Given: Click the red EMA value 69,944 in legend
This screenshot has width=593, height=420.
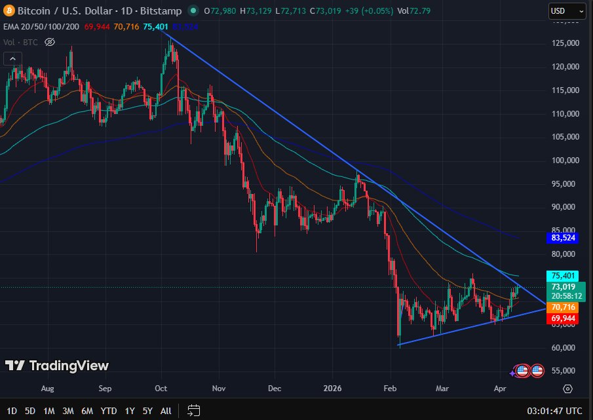Looking at the screenshot, I should (97, 27).
